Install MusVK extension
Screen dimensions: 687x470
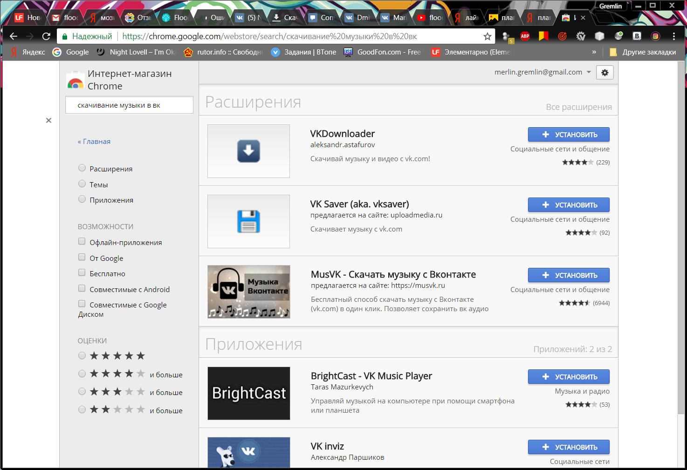569,275
